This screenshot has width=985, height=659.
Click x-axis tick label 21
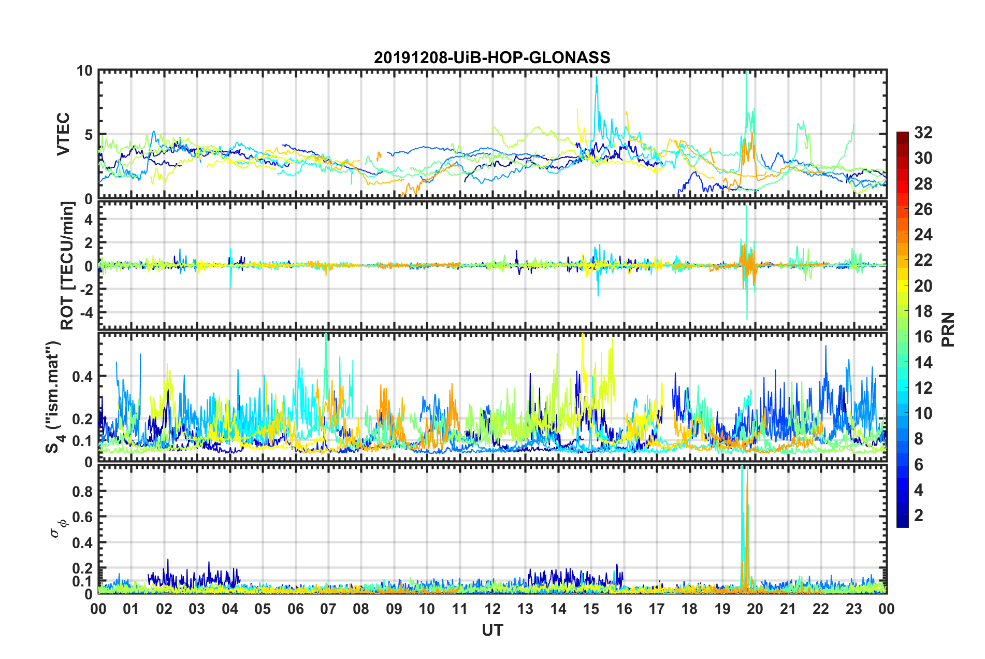[x=788, y=609]
